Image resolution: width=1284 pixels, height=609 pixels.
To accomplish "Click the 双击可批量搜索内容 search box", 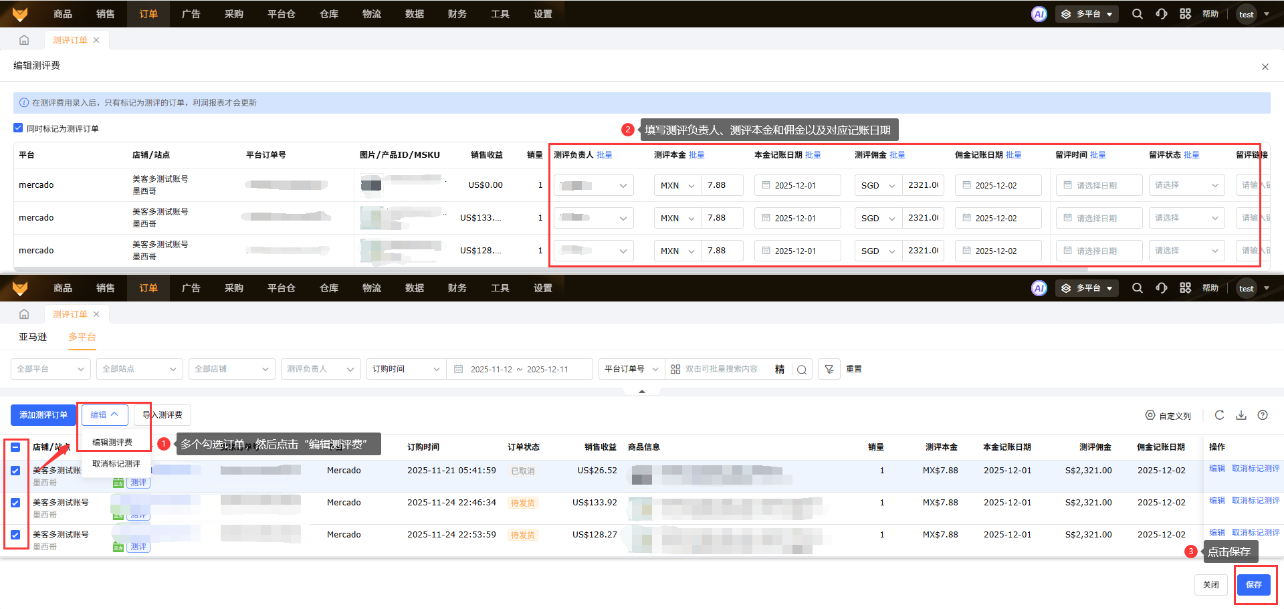I will pyautogui.click(x=721, y=369).
